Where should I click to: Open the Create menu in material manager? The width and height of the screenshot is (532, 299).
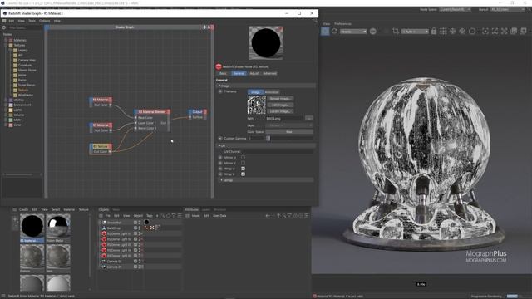[23, 209]
